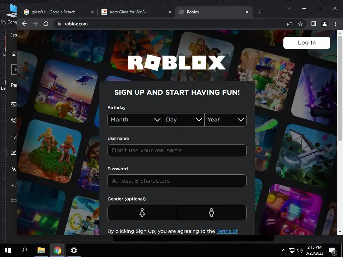343x257 pixels.
Task: Select the female gender icon
Action: [x=142, y=212]
